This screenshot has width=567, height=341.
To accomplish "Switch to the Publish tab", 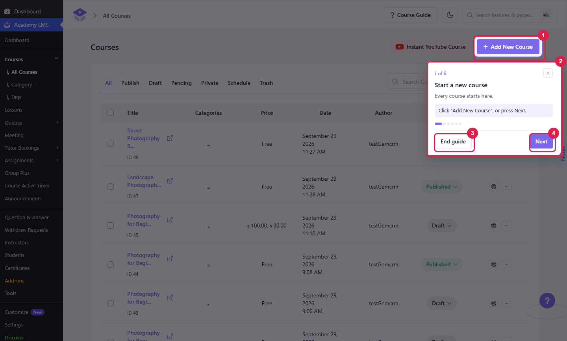I will [x=130, y=83].
